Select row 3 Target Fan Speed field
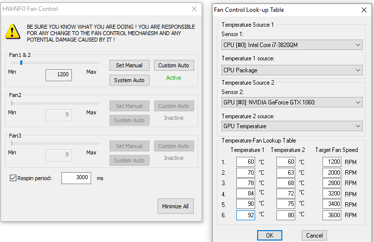Viewport: 374px width, 242px height. (332, 183)
